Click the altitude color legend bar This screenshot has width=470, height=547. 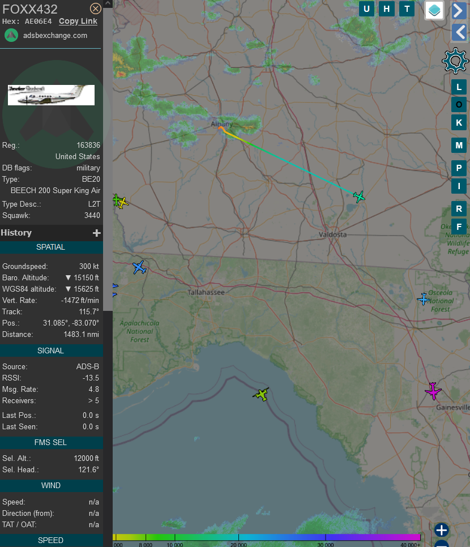(267, 537)
